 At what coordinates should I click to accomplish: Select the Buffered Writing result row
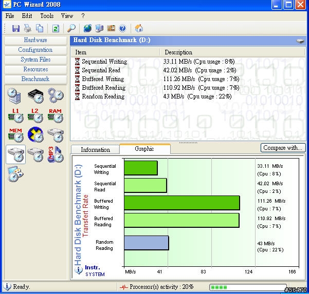[188, 79]
